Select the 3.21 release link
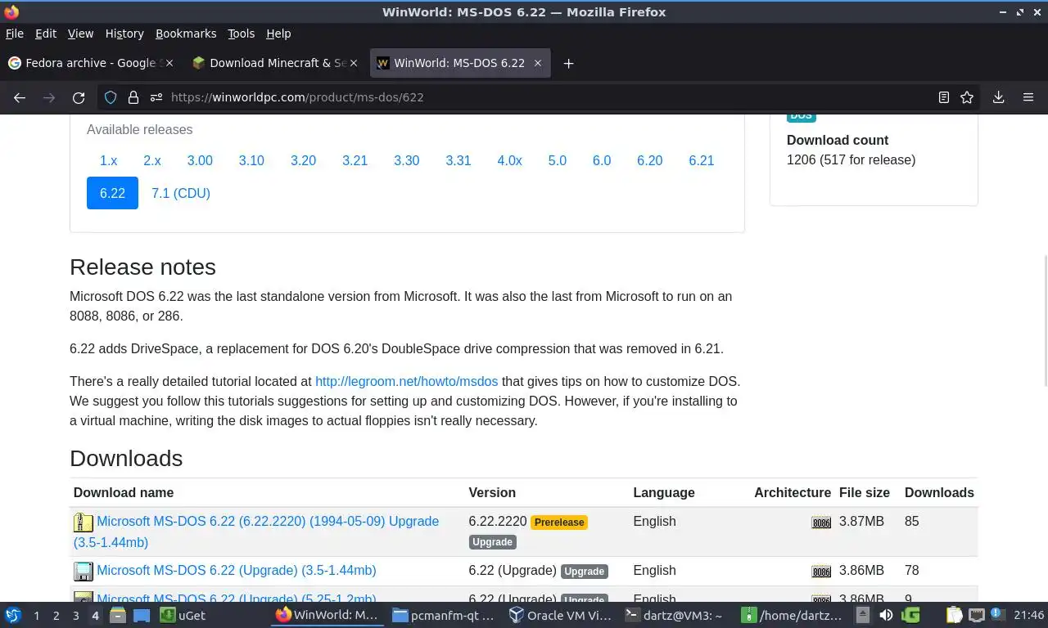The width and height of the screenshot is (1048, 628). 355,160
